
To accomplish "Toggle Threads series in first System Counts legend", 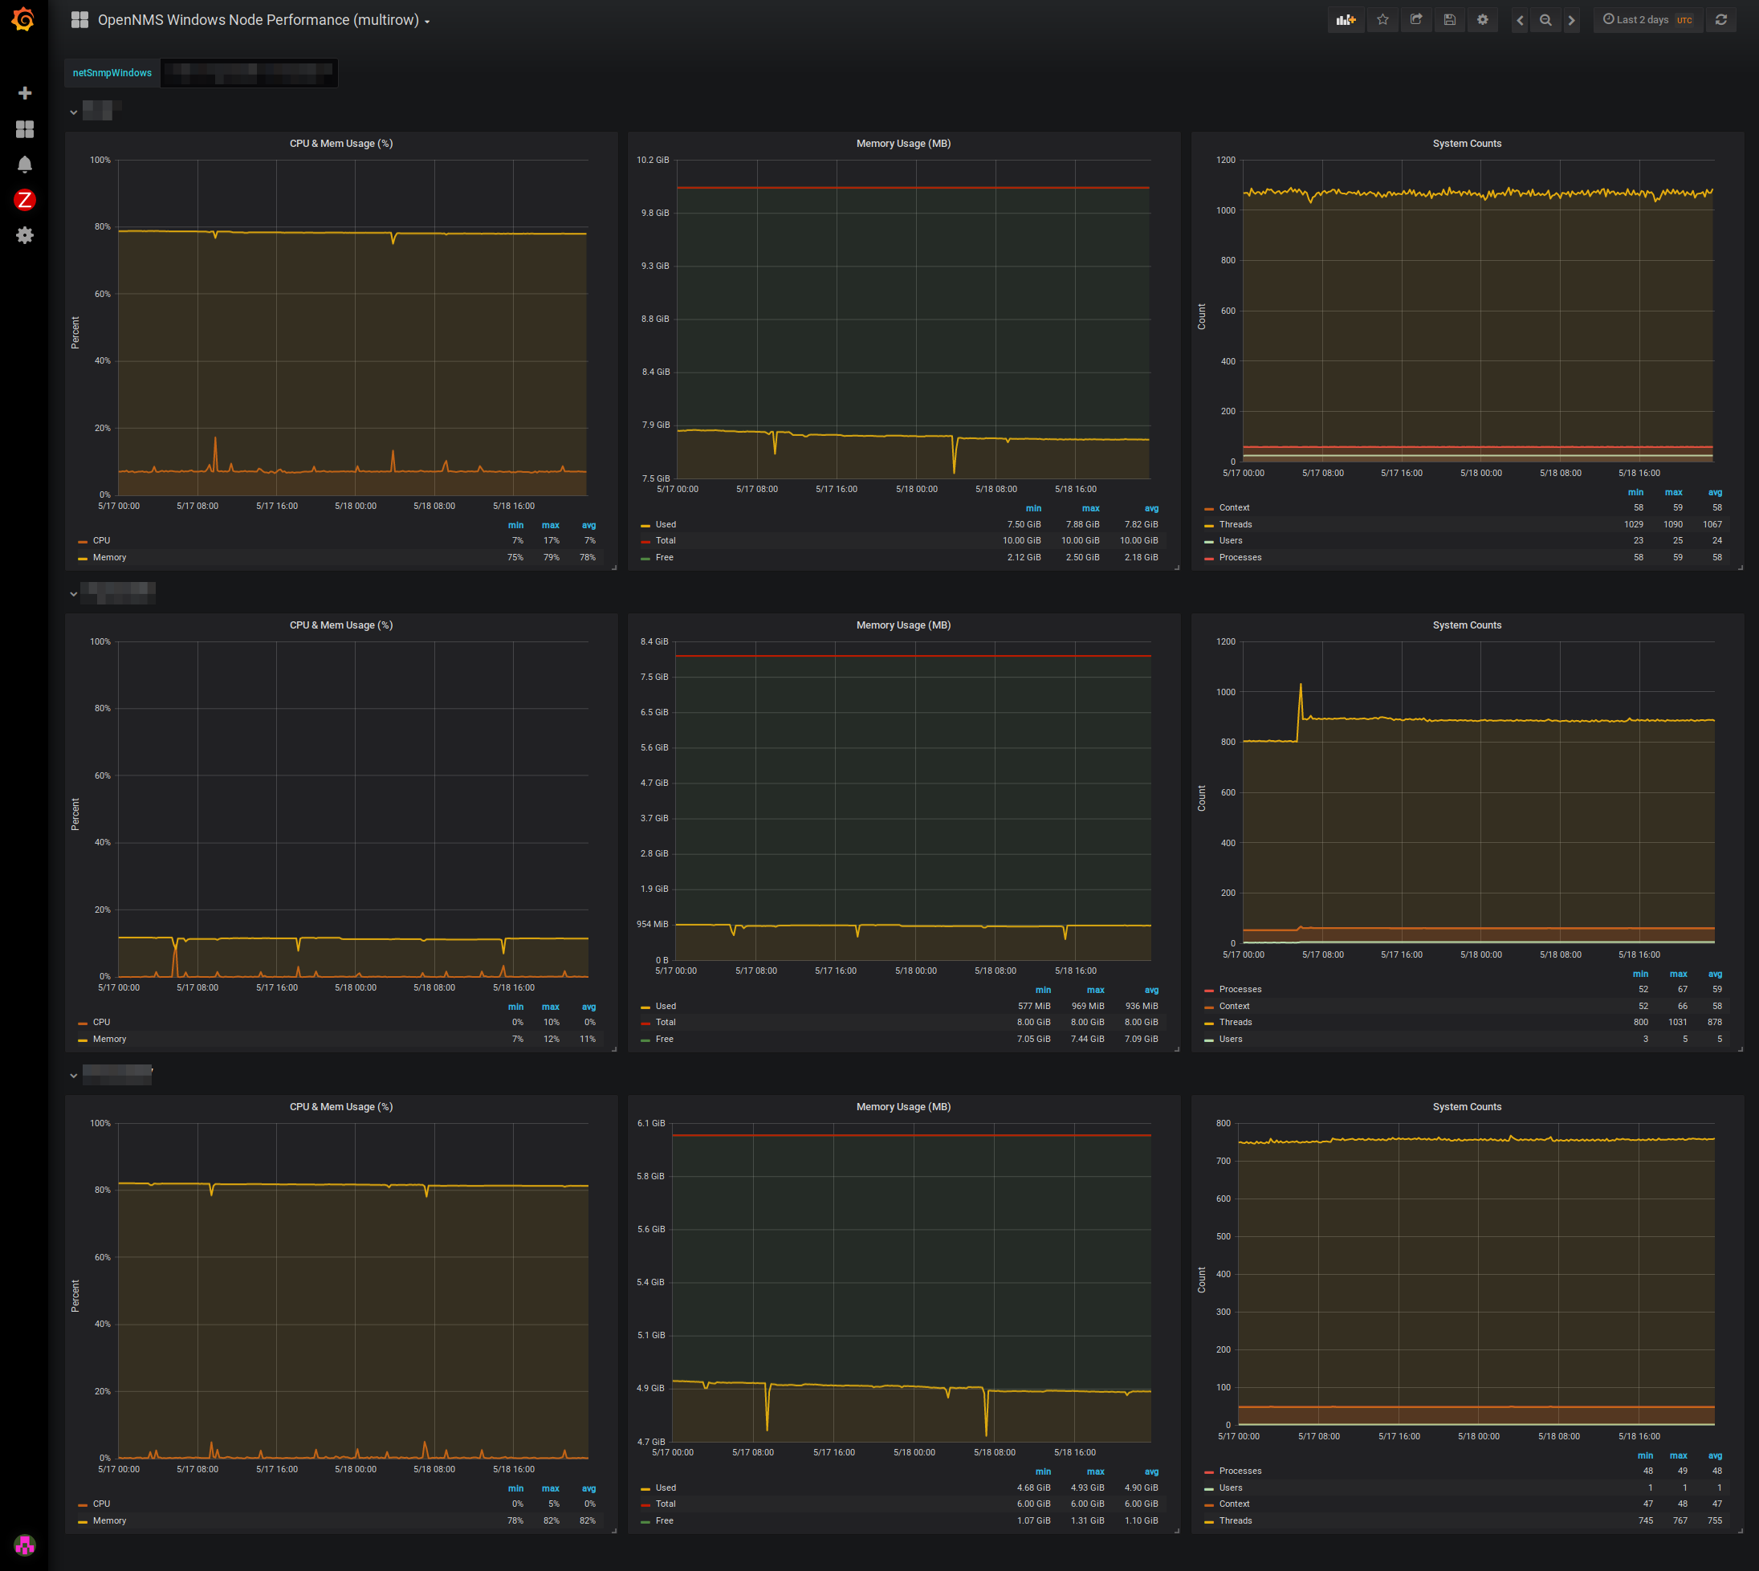I will pos(1235,525).
